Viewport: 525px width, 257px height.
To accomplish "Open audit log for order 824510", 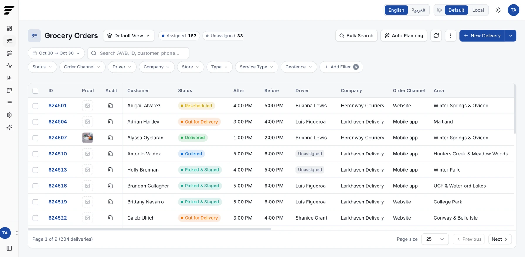I will pos(110,154).
